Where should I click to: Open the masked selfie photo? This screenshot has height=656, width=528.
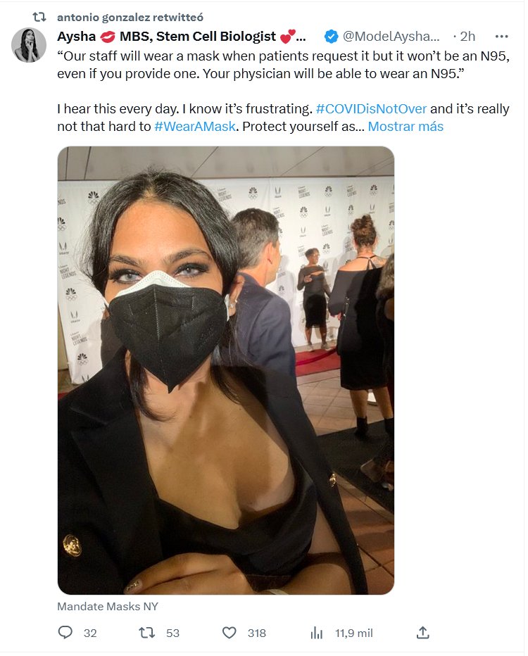tap(226, 370)
